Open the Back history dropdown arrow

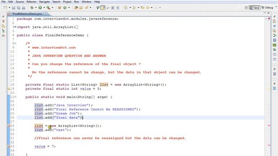[x=152, y=8]
